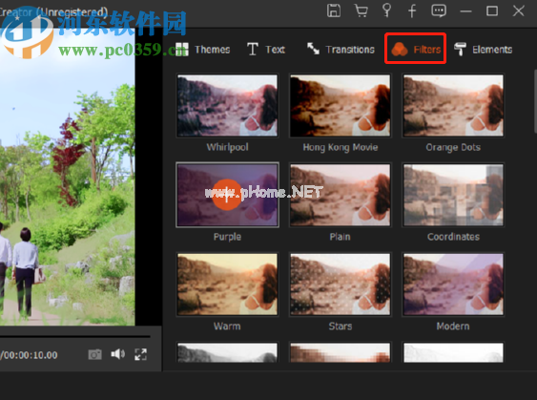Image resolution: width=537 pixels, height=400 pixels.
Task: Select the Whirlpool filter thumbnail
Action: click(227, 106)
